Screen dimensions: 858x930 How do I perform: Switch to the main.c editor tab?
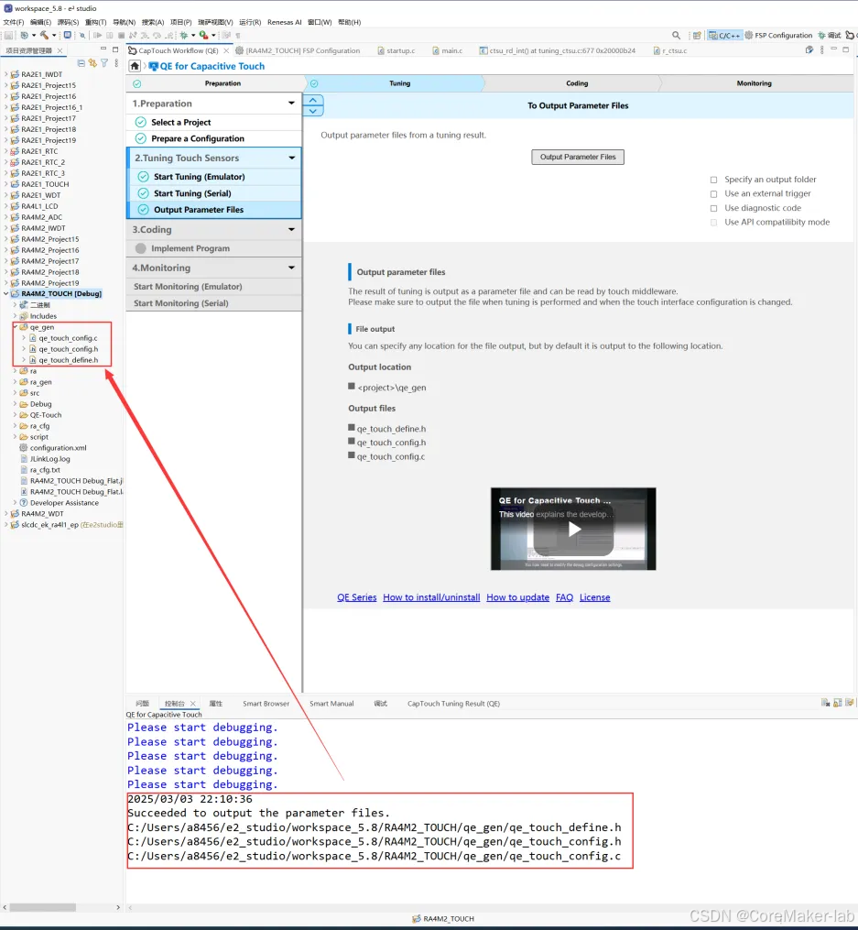point(448,50)
